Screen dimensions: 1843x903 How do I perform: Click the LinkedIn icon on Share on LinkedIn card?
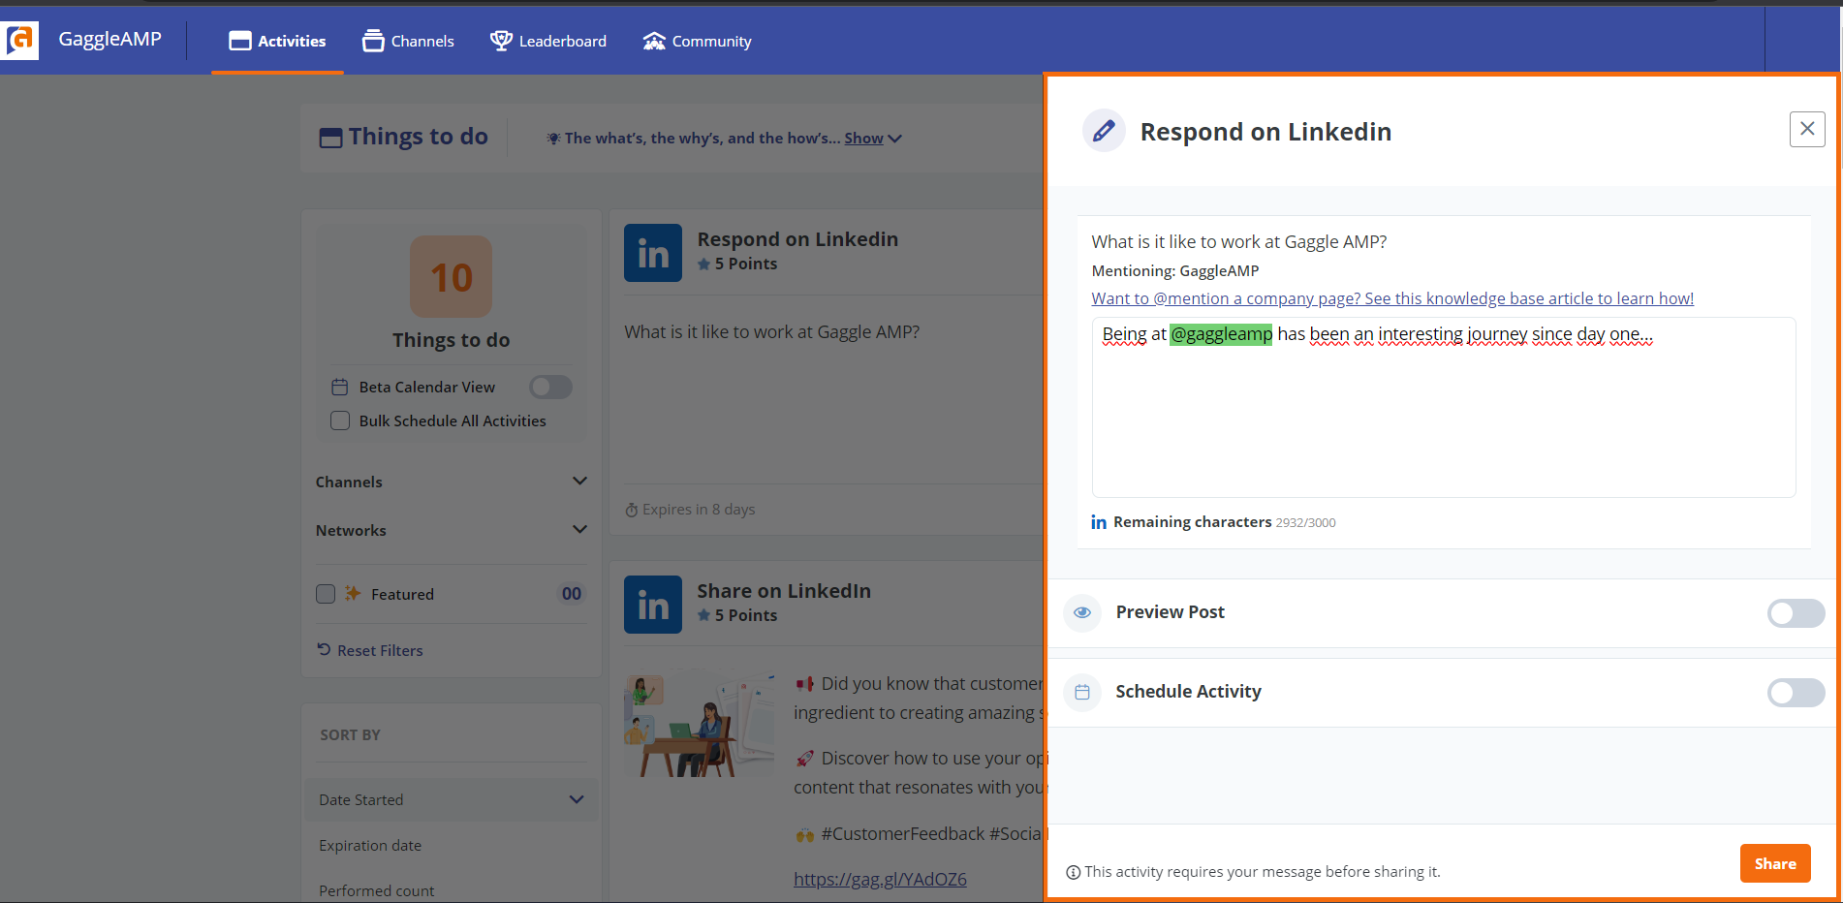[x=653, y=605]
